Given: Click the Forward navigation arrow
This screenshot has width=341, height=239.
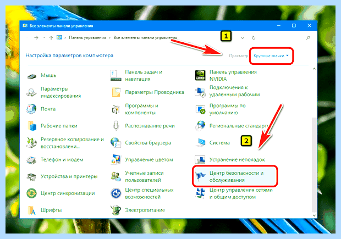Looking at the screenshot, I should point(36,38).
